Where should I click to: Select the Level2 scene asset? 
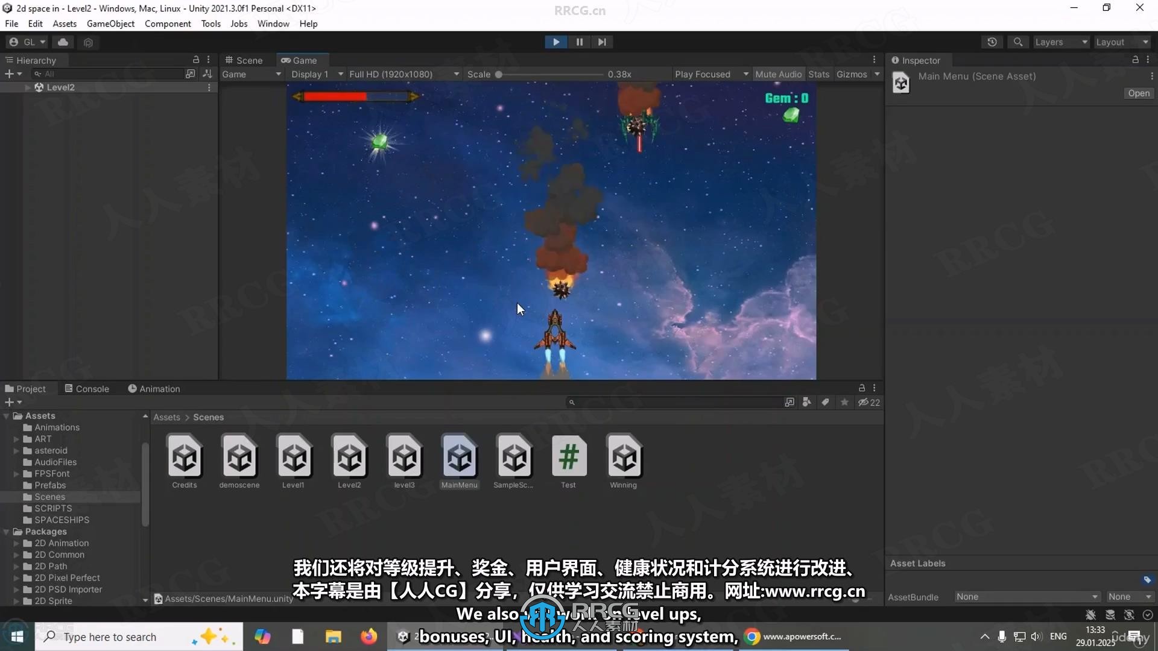pos(349,462)
